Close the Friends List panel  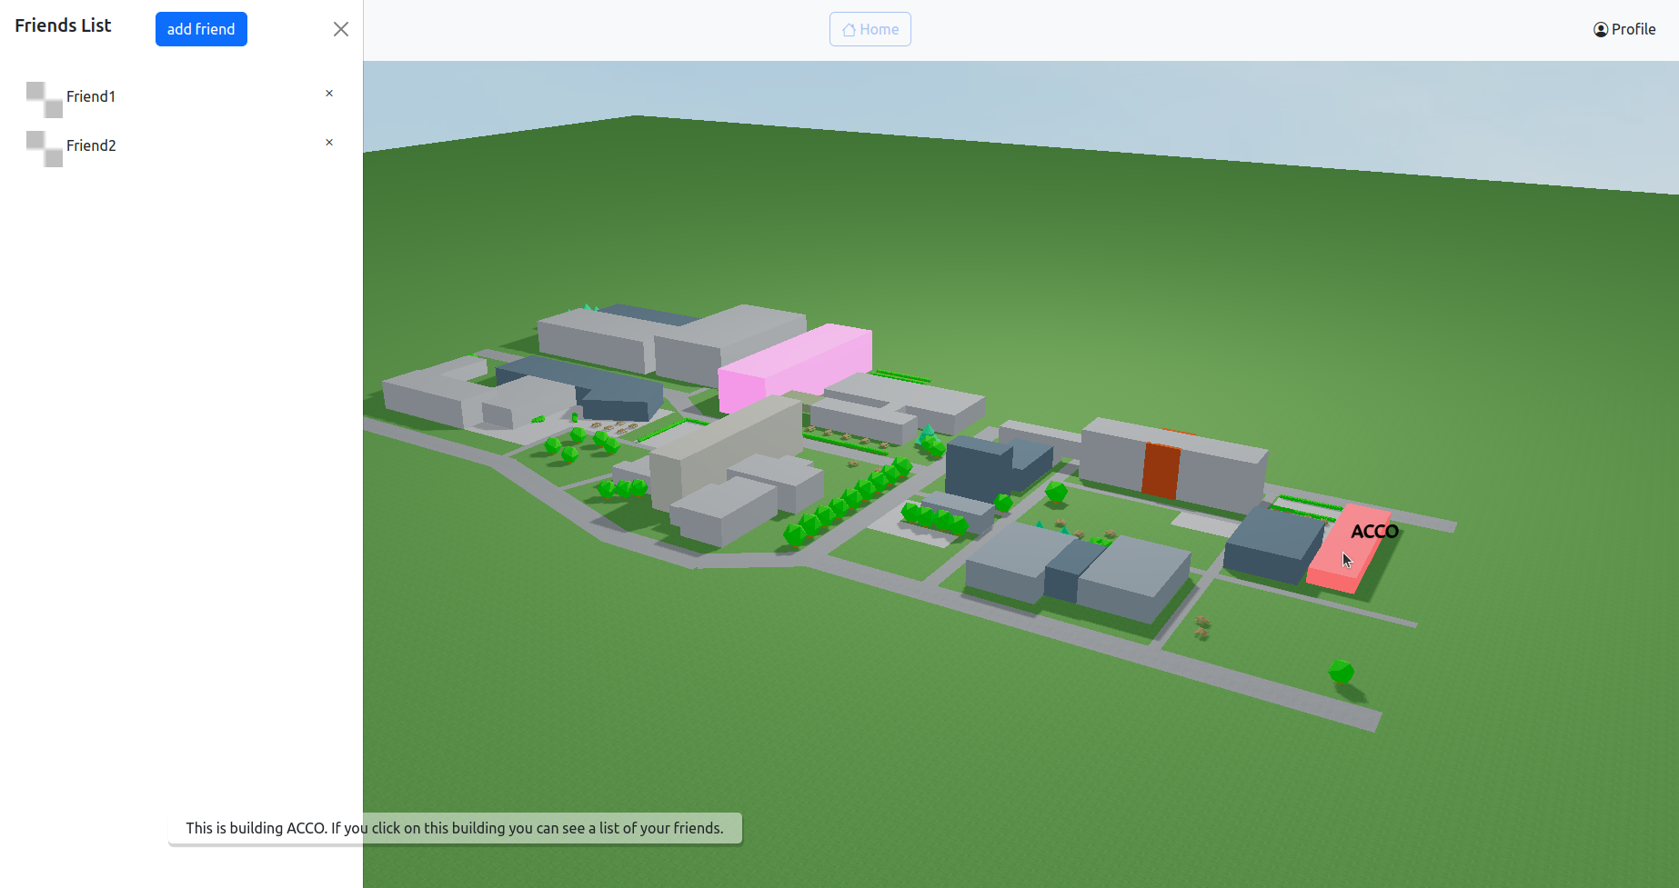tap(341, 29)
